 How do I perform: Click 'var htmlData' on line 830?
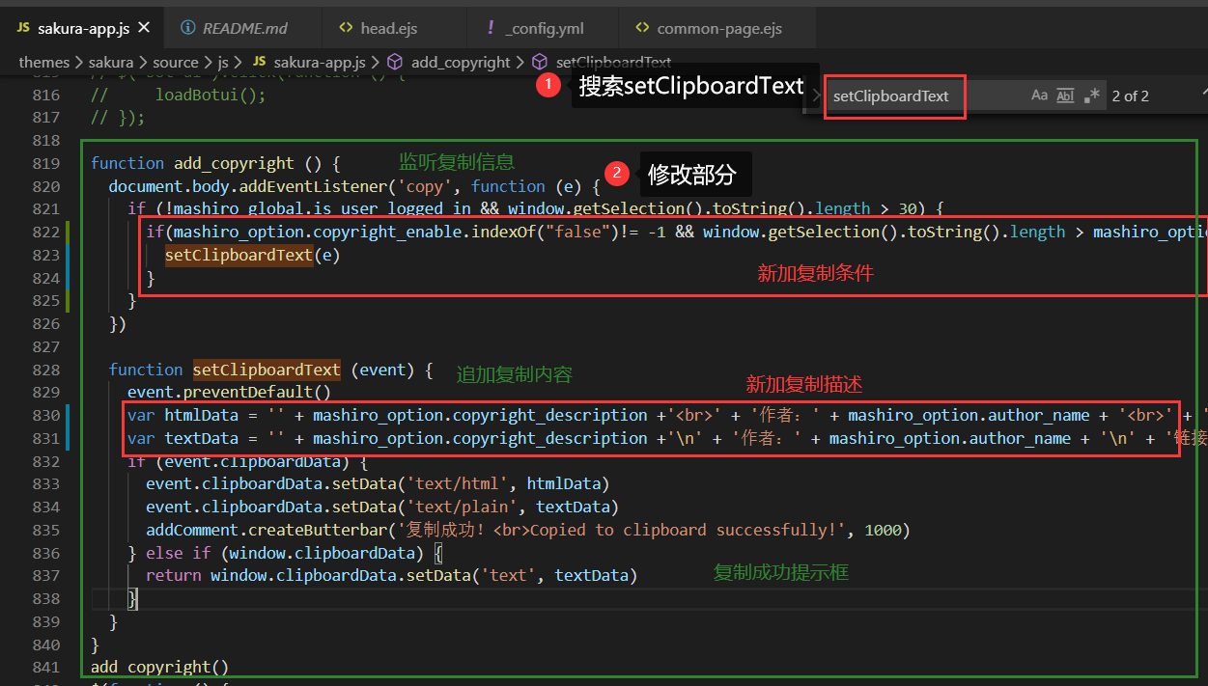coord(192,415)
